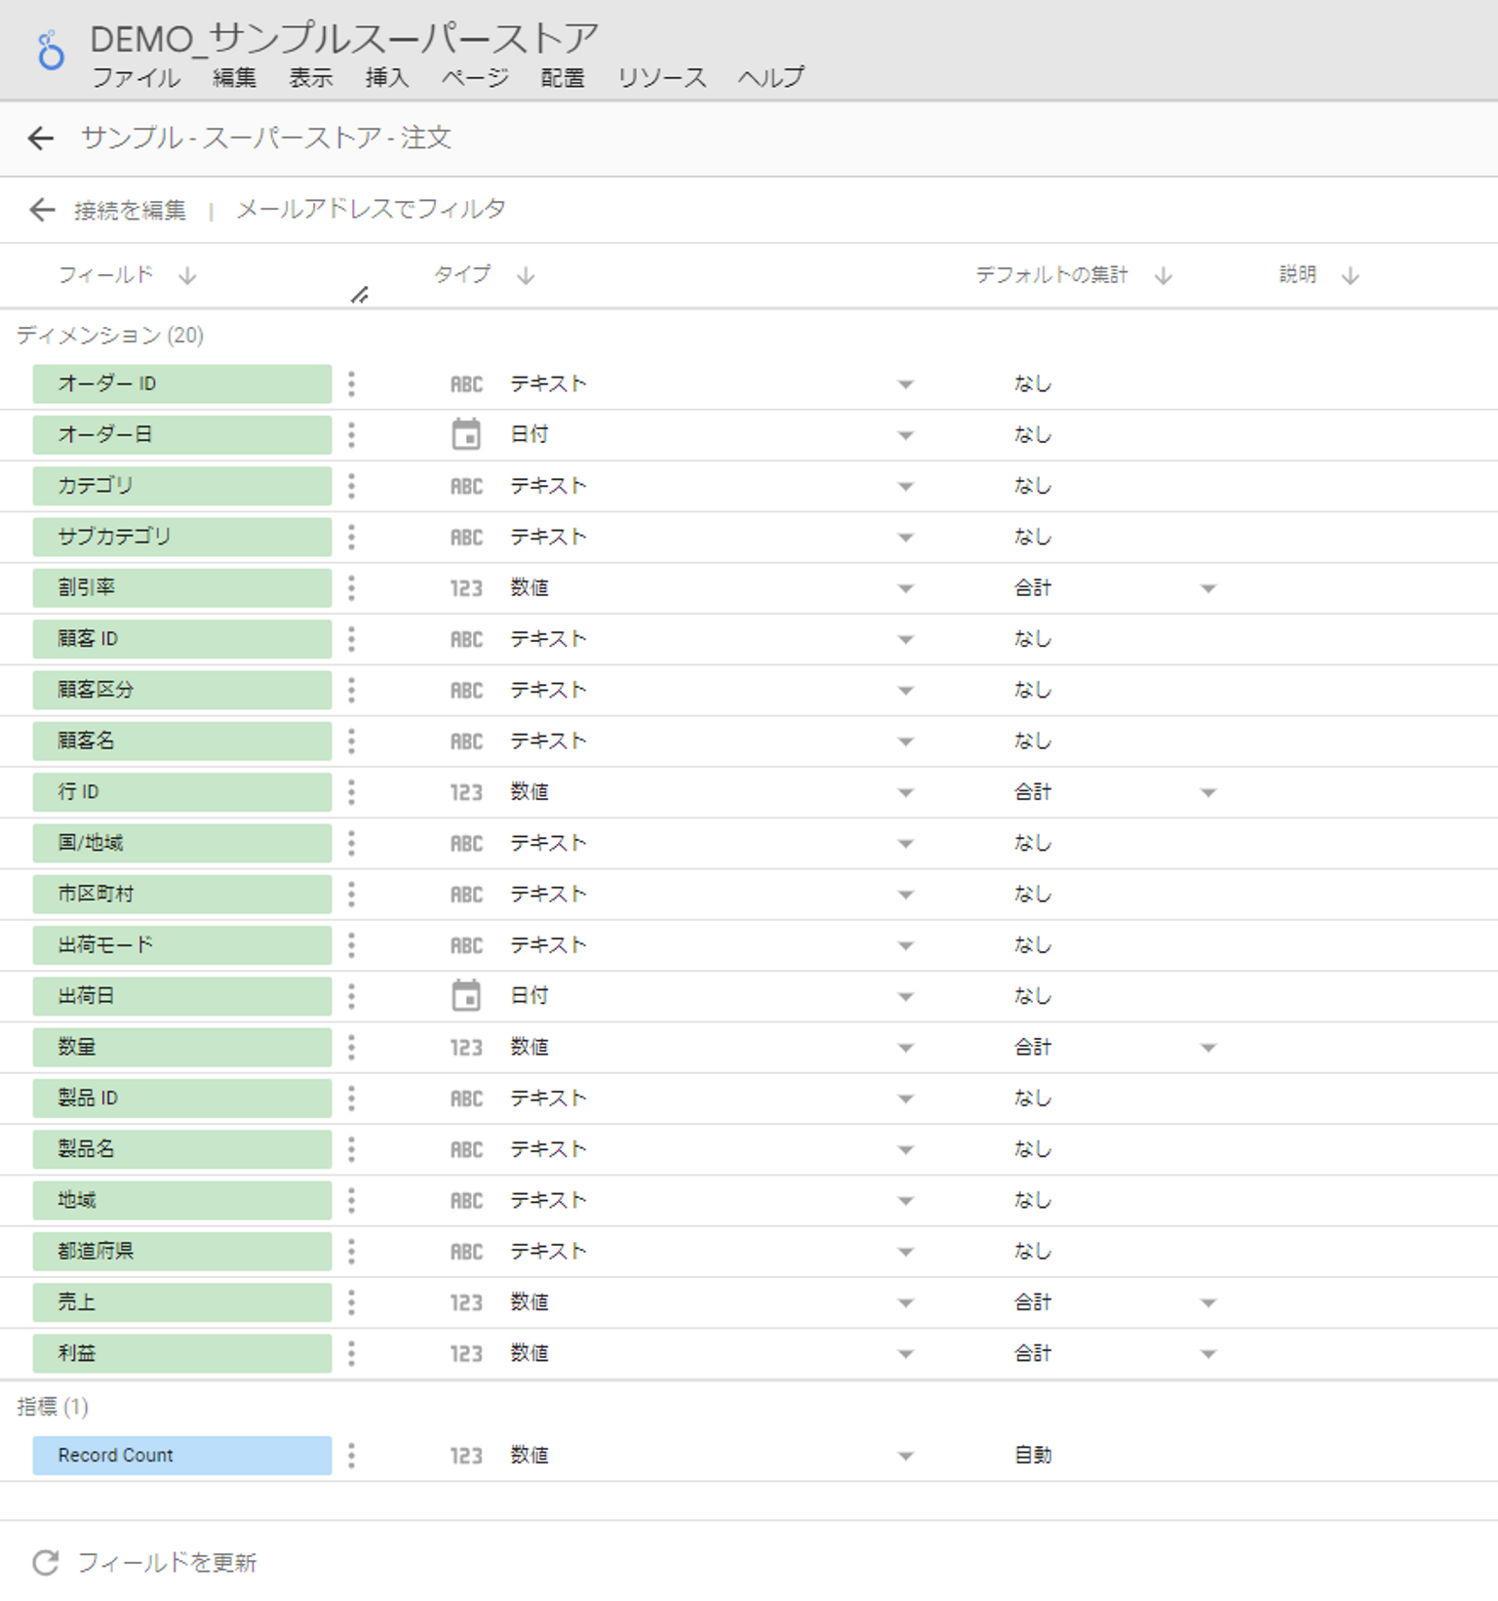Viewport: 1498px width, 1601px height.
Task: Open aggregation dropdown for 利益
Action: point(1208,1354)
